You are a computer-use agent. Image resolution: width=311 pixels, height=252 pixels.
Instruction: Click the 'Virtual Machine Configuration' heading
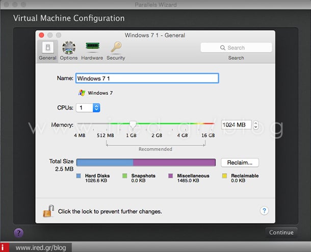pos(69,18)
